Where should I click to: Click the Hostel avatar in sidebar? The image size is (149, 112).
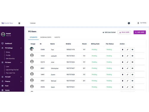point(3,34)
